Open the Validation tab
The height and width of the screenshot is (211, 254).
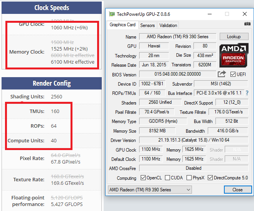pos(168,25)
